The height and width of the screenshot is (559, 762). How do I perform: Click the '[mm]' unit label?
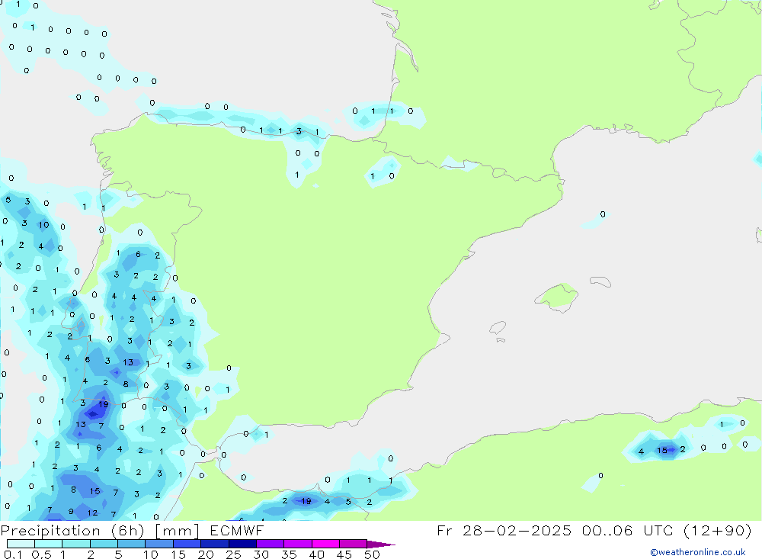coord(178,531)
